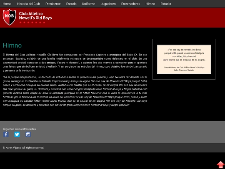This screenshot has height=169, width=225.
Task: Open Historia del Club menu item
Action: click(x=28, y=4)
